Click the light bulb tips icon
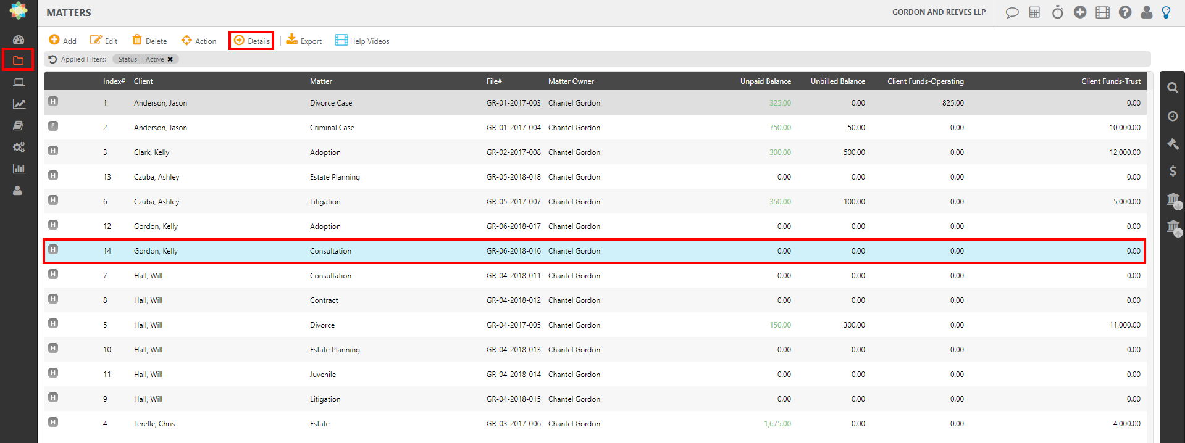 (x=1166, y=12)
